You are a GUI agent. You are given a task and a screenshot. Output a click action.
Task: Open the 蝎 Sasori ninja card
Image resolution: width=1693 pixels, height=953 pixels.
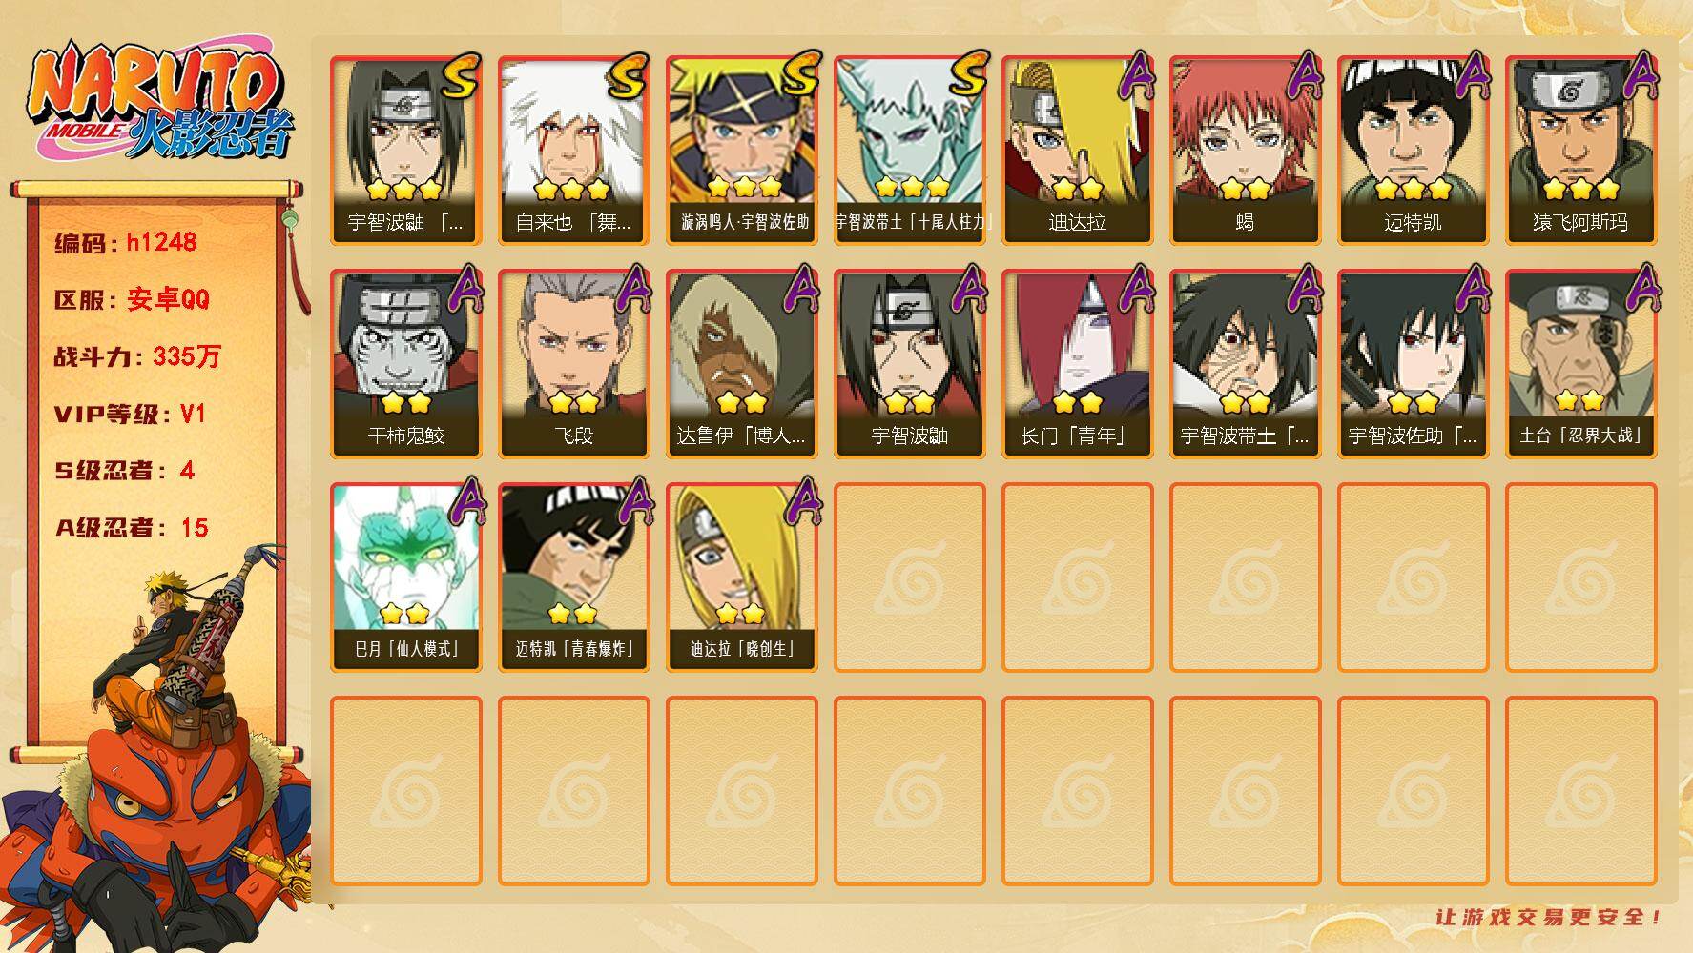(1245, 151)
